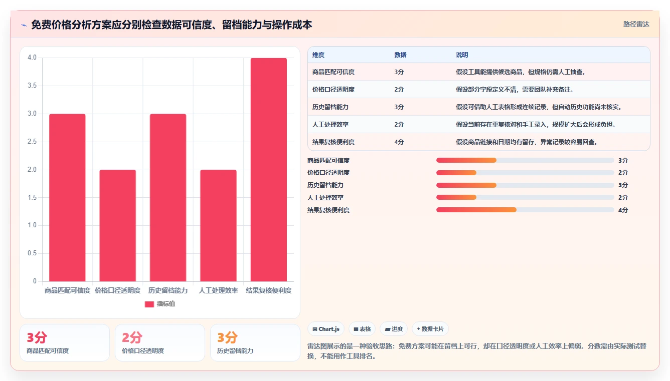The height and width of the screenshot is (381, 670).
Task: Click the 4分 value beside the 结果复核便利度 progress bar
Action: pos(623,210)
